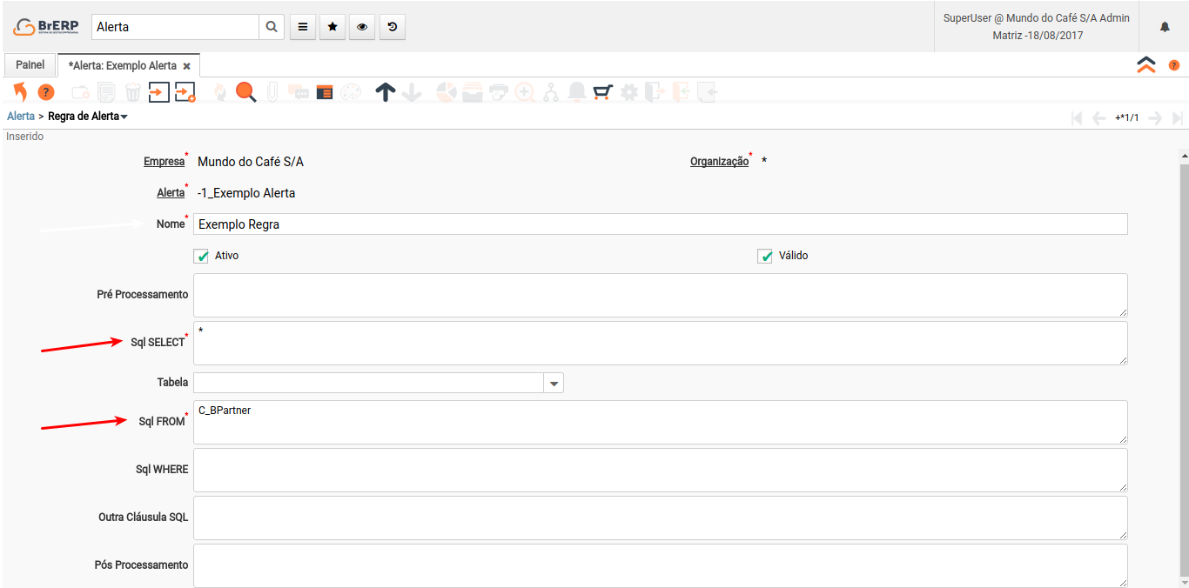Open the views eye button
This screenshot has width=1189, height=588.
pos(362,27)
